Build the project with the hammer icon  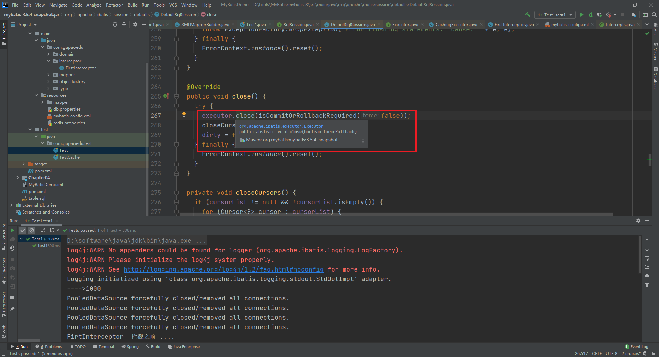[x=528, y=15]
